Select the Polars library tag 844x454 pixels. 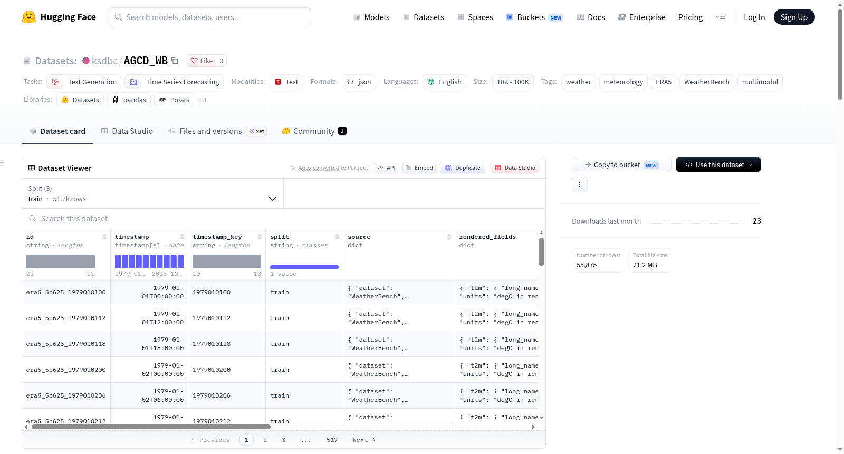pyautogui.click(x=174, y=100)
